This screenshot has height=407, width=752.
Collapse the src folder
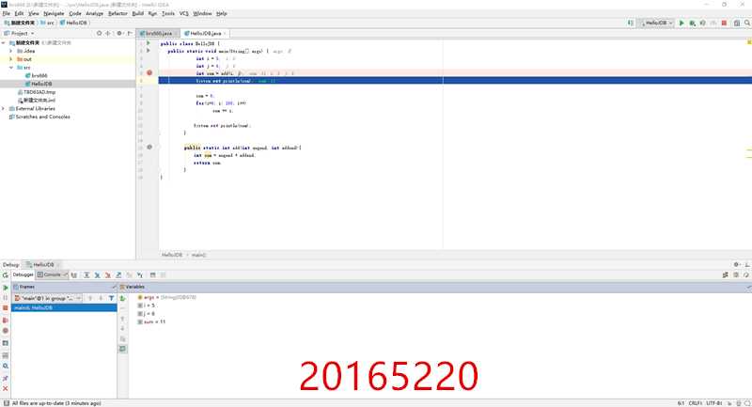(x=11, y=68)
